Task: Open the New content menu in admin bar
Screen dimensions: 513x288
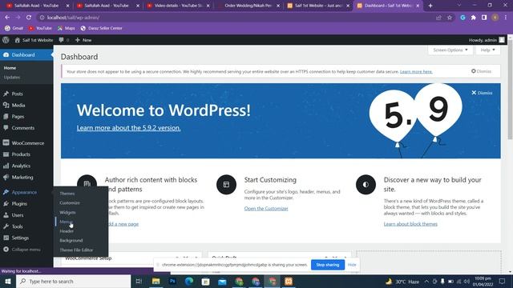Action: pos(83,40)
